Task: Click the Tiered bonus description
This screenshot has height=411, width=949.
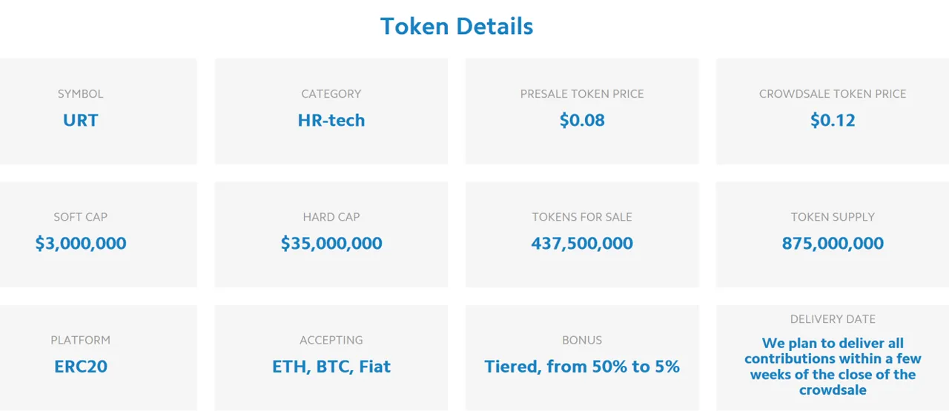Action: coord(582,367)
